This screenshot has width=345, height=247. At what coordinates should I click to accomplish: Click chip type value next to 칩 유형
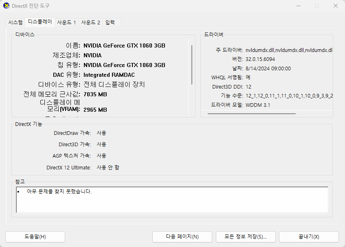click(124, 65)
